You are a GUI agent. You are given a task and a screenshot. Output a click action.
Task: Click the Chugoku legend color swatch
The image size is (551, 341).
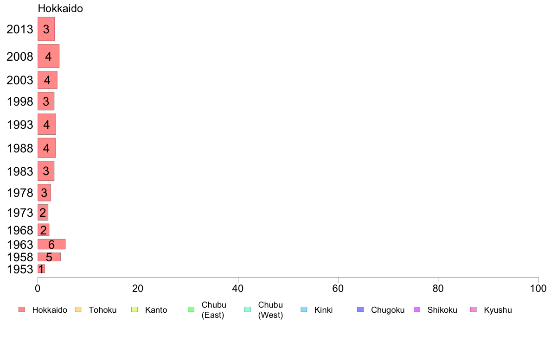(360, 309)
